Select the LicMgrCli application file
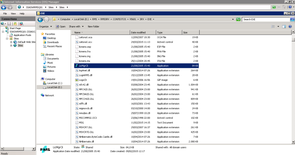The width and height of the screenshot is (295, 155). (x=136, y=66)
